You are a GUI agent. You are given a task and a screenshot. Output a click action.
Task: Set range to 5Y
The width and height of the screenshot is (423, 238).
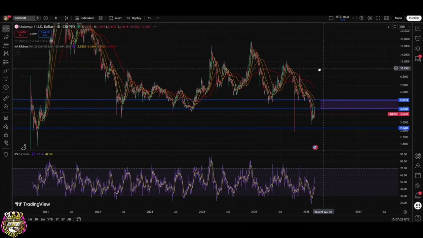click(63, 219)
